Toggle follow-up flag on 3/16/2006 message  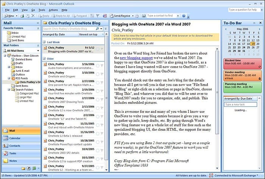point(102,66)
